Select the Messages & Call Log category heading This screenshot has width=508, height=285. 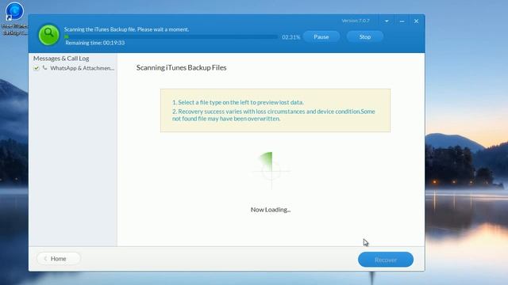coord(61,59)
